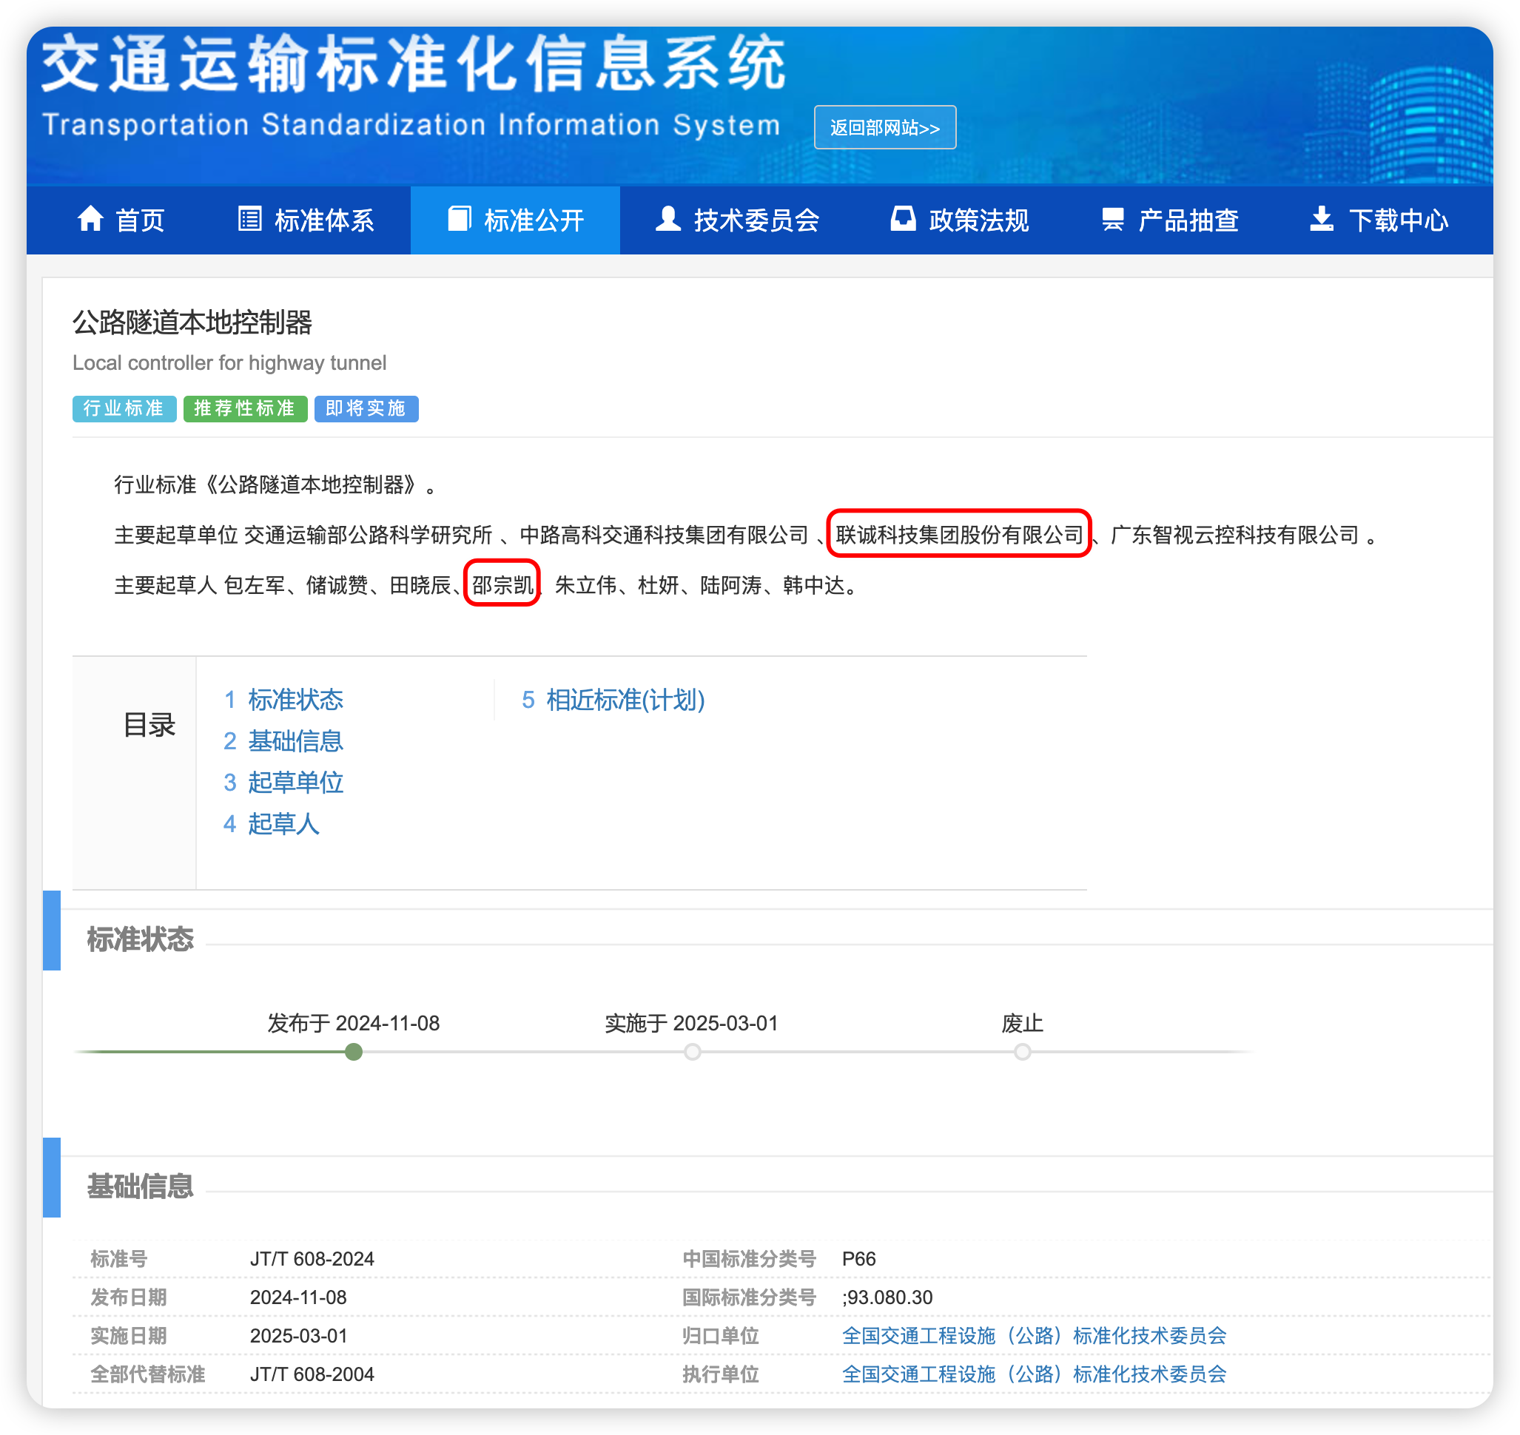Click the 发布于 2024-11-08 timeline marker
The width and height of the screenshot is (1520, 1435).
pyautogui.click(x=353, y=1053)
